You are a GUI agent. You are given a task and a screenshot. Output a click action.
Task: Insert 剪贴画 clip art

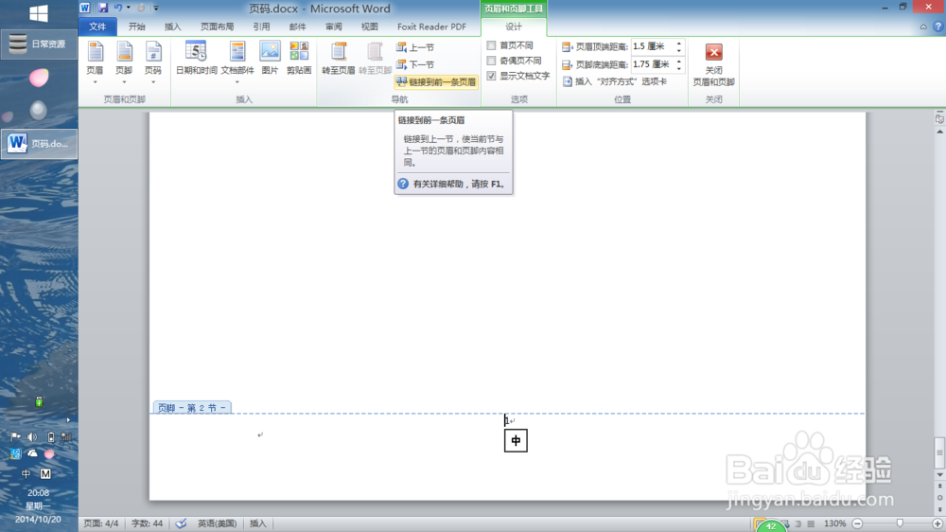coord(299,59)
